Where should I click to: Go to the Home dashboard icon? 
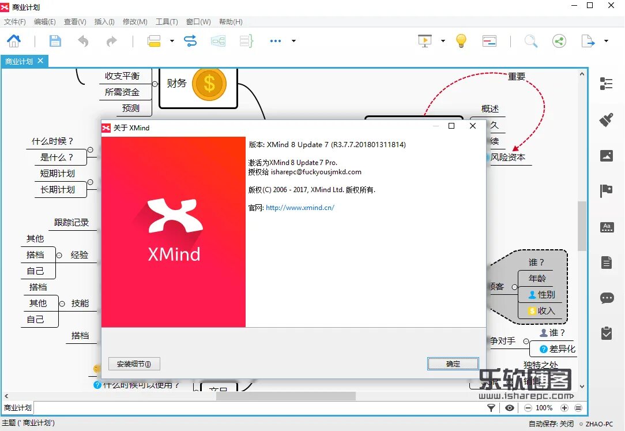click(x=14, y=40)
